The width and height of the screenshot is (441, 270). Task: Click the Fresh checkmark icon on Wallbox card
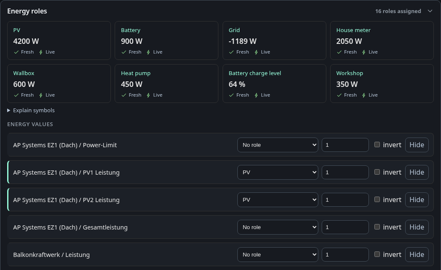pyautogui.click(x=16, y=95)
